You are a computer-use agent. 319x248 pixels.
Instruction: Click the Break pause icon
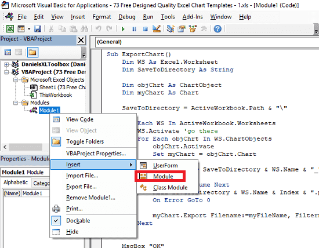coord(135,29)
